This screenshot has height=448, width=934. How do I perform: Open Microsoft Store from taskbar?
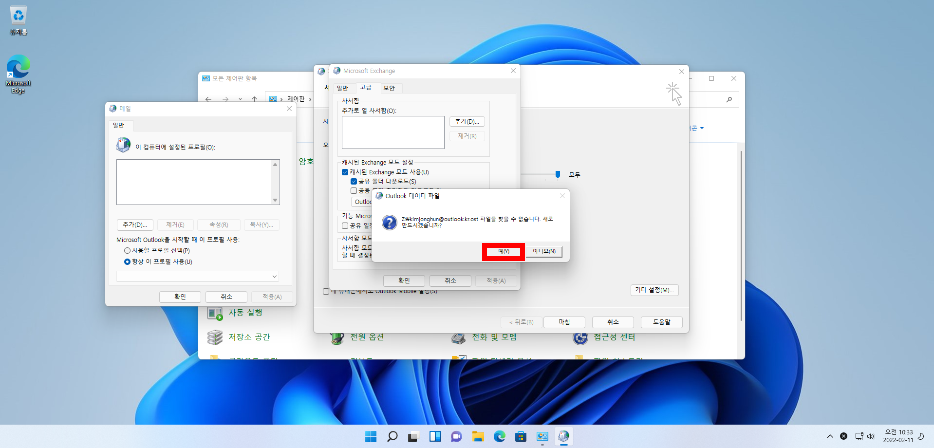[521, 436]
